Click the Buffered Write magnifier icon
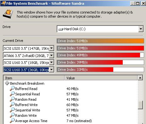The image size is (146, 124). (12, 104)
